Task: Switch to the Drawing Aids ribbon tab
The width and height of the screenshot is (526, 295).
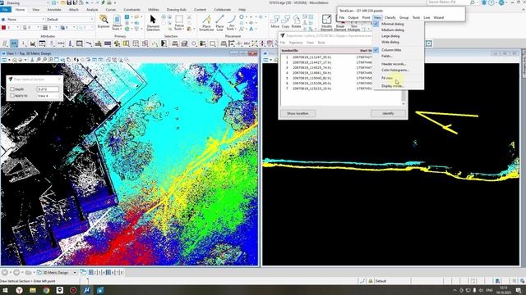Action: pyautogui.click(x=176, y=10)
